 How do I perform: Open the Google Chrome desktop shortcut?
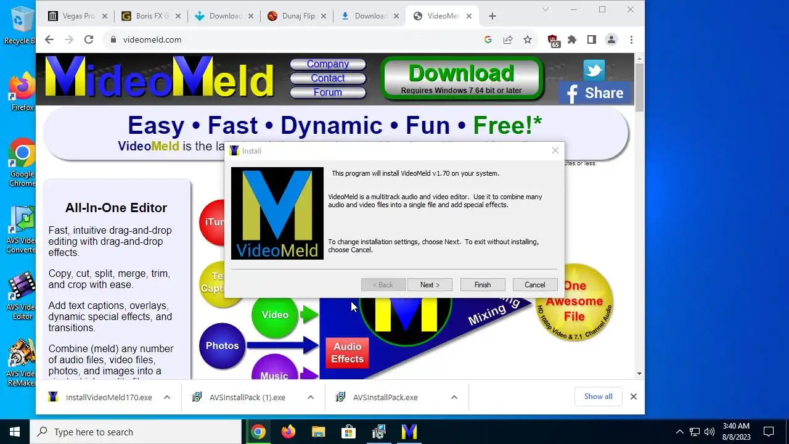tap(22, 162)
